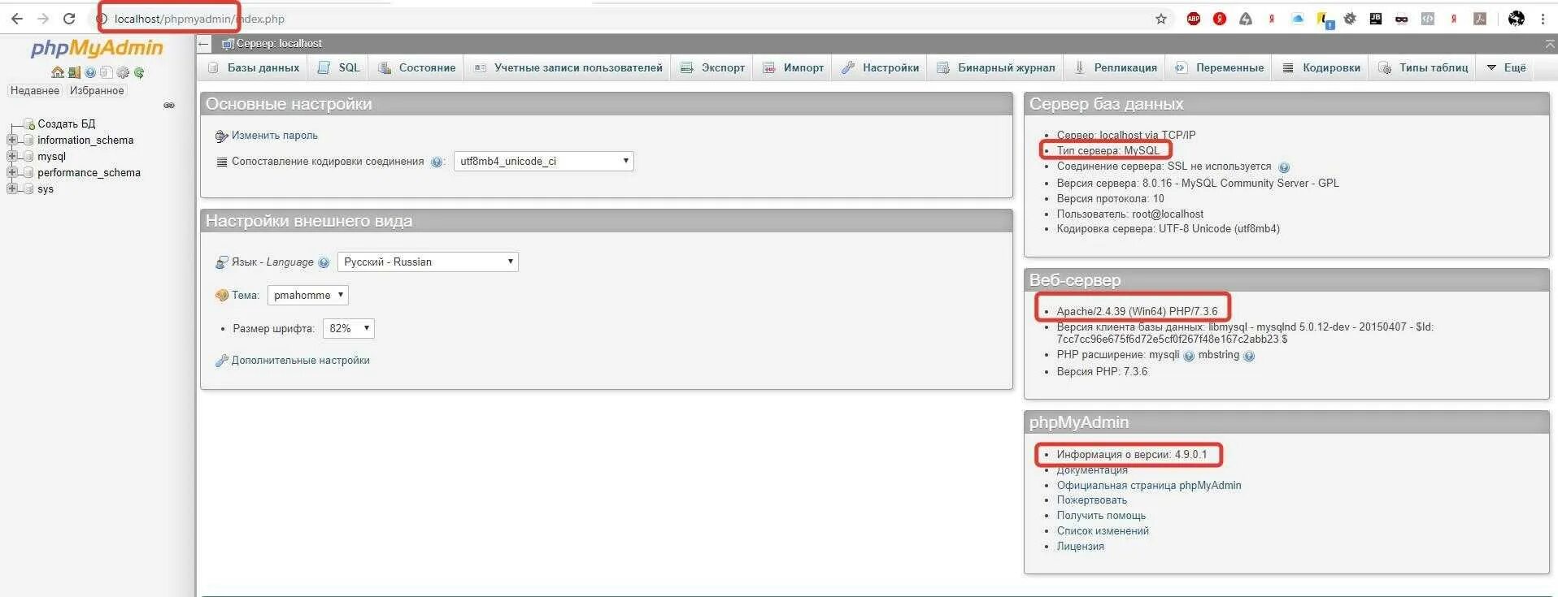
Task: Open Учетные записи пользователей tab
Action: [568, 67]
